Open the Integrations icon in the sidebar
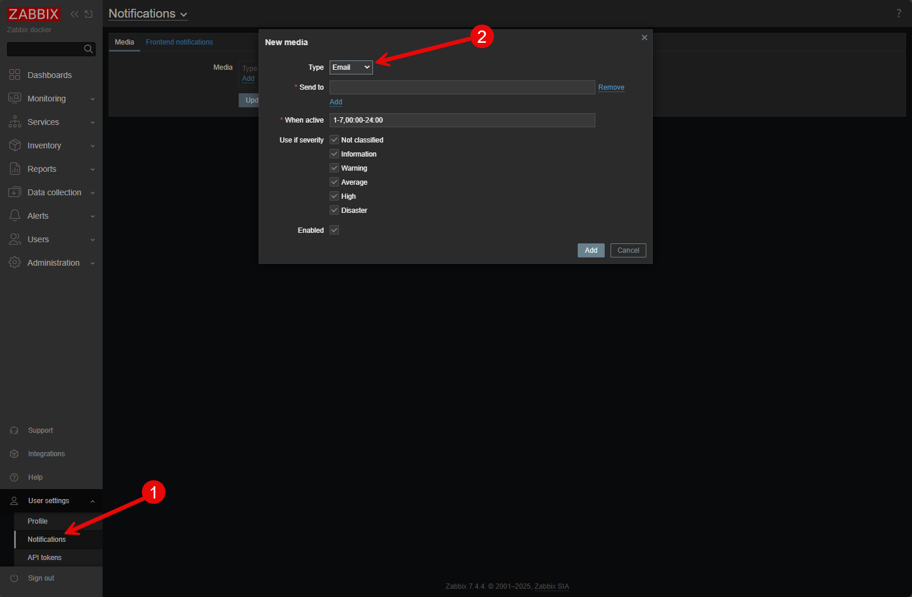This screenshot has height=597, width=912. pyautogui.click(x=14, y=453)
